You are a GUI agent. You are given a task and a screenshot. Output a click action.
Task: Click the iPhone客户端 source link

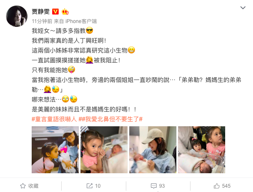81,21
